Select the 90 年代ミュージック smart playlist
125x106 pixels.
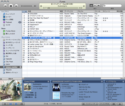(x=11, y=42)
